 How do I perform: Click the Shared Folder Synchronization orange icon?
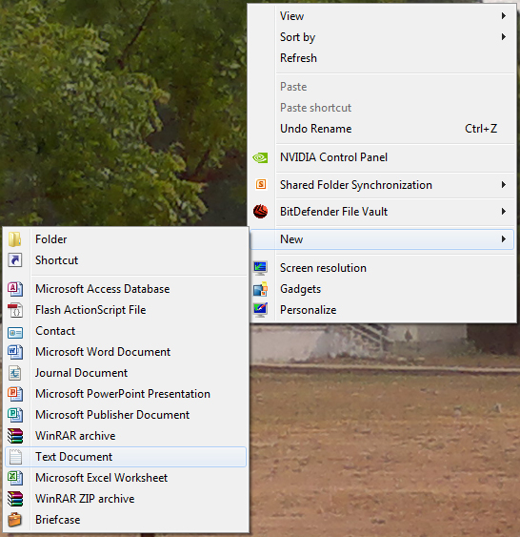click(261, 185)
